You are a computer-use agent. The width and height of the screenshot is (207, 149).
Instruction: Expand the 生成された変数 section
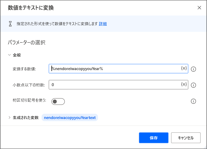point(9,117)
